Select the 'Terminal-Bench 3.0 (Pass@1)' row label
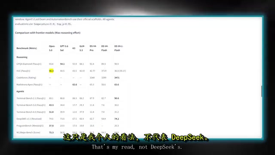The image size is (275, 155). pos(31,105)
